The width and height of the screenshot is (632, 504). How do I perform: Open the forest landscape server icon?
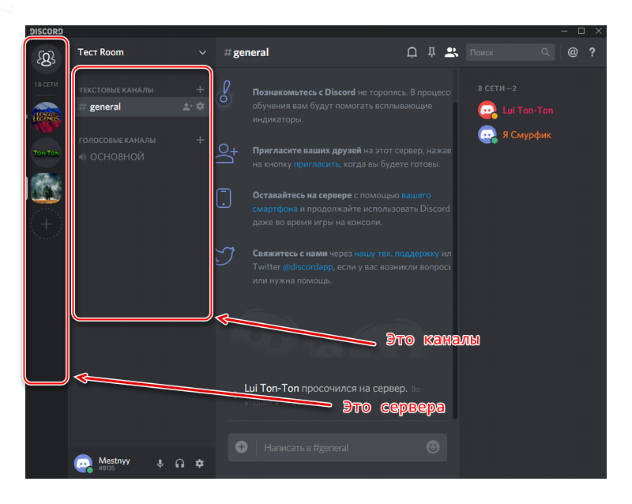click(x=46, y=188)
